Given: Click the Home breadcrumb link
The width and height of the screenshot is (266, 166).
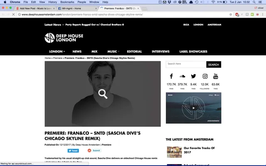Looking at the screenshot, I should click(48, 58).
